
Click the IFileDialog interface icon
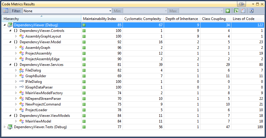(x=22, y=81)
